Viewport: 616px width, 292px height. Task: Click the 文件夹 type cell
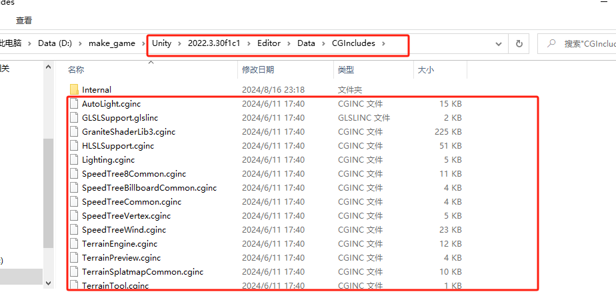click(x=349, y=89)
